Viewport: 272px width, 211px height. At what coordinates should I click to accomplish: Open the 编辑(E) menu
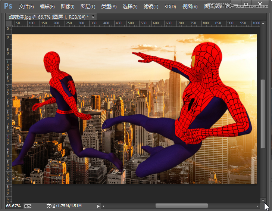(x=47, y=7)
